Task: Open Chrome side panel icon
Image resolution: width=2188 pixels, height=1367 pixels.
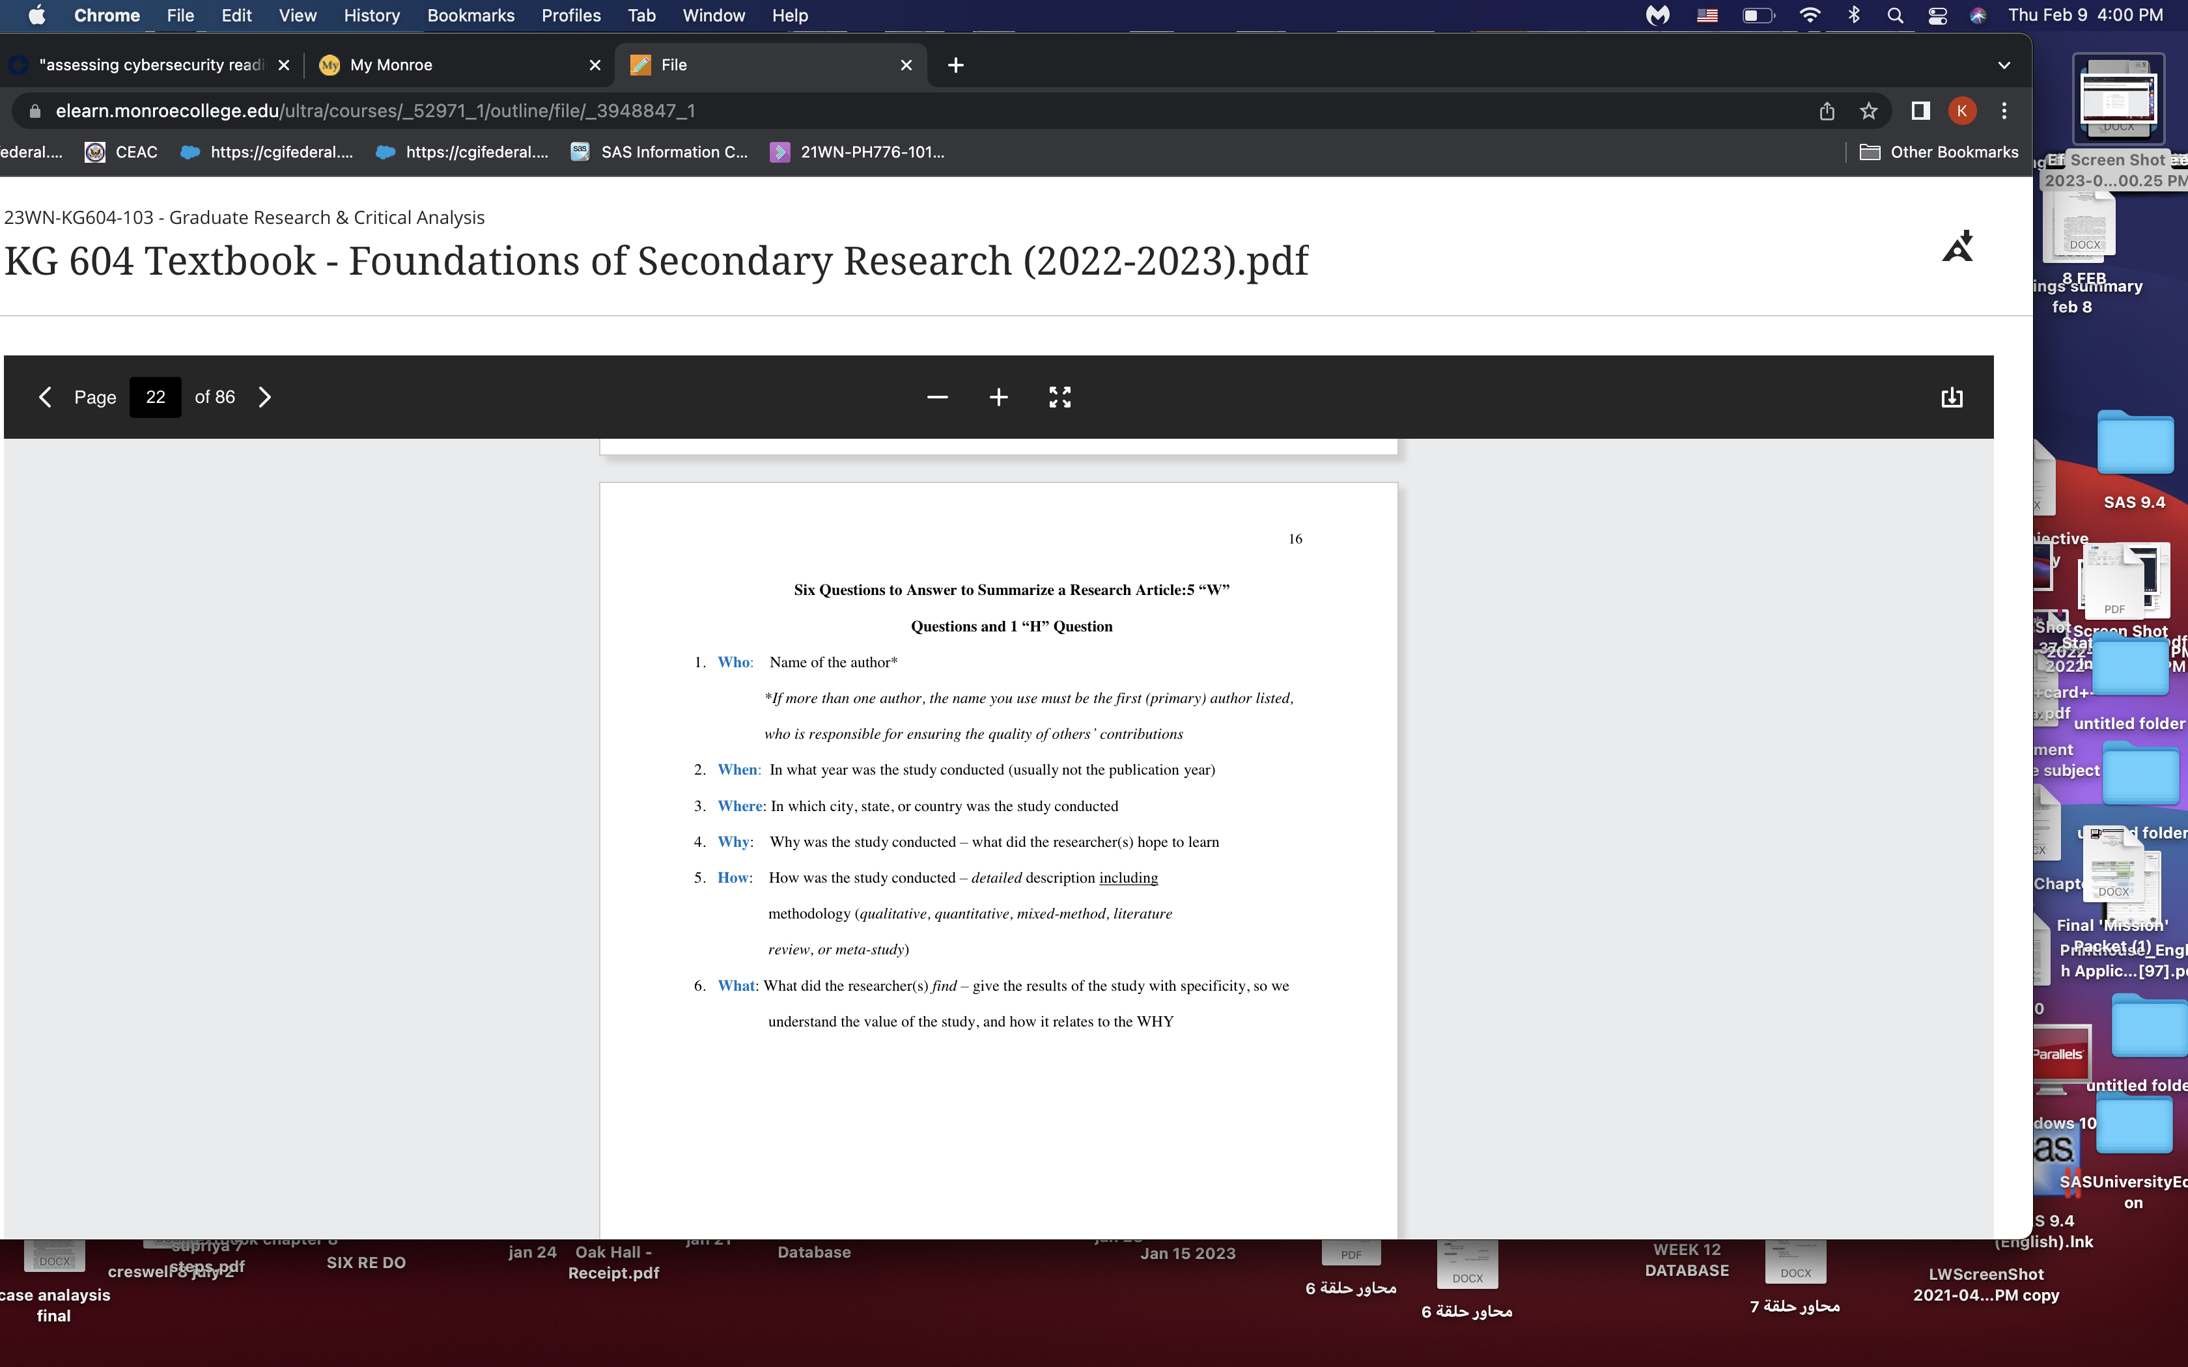Action: point(1920,111)
